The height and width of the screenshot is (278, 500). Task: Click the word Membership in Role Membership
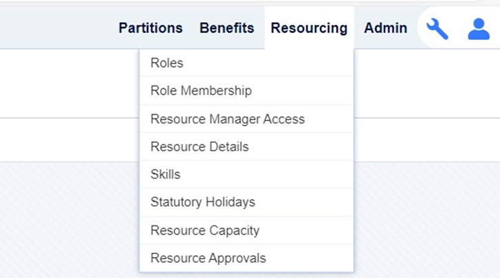coord(216,90)
